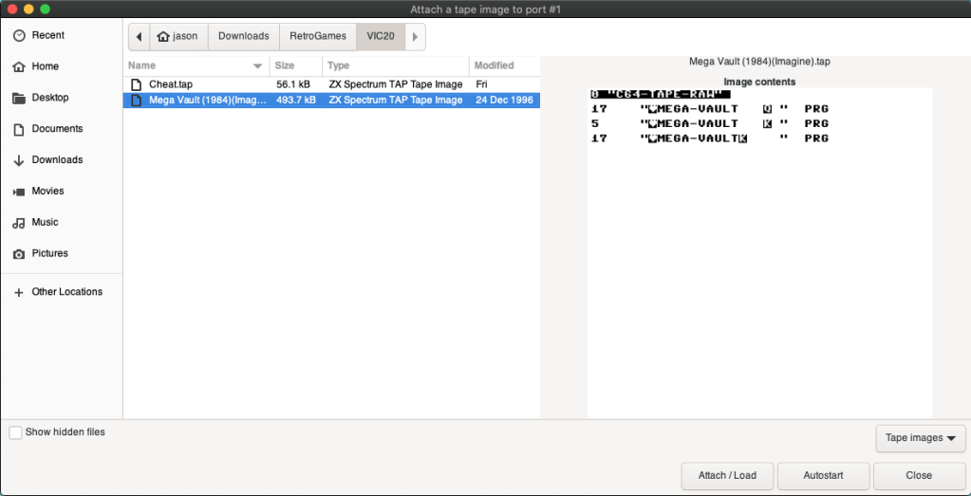Navigate to the jason home path segment

177,37
